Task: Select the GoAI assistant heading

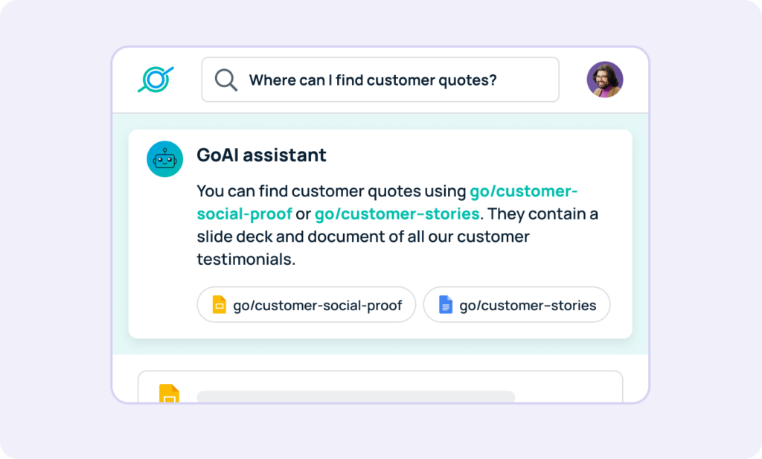Action: coord(261,155)
